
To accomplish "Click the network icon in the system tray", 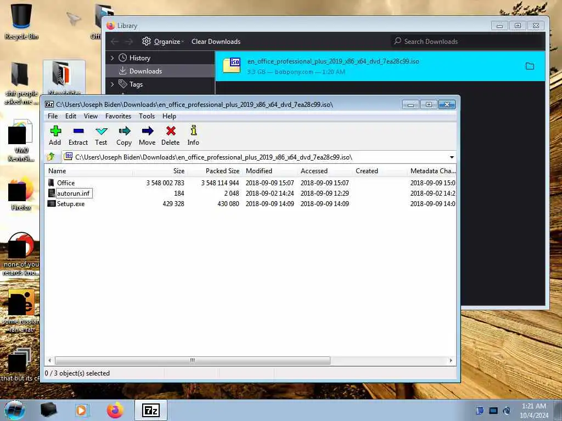I will 493,411.
